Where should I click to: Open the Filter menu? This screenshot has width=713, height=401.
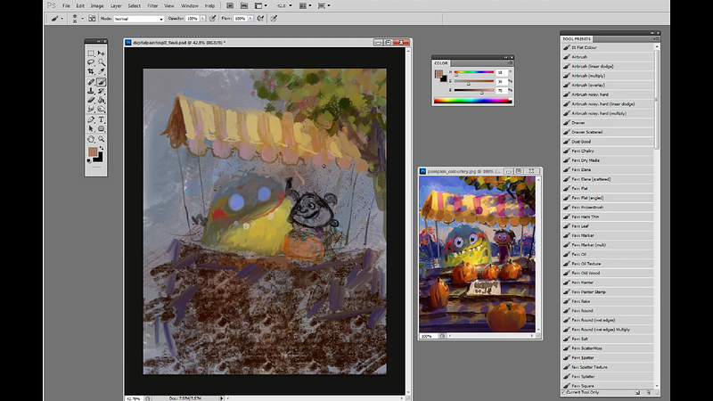point(152,6)
